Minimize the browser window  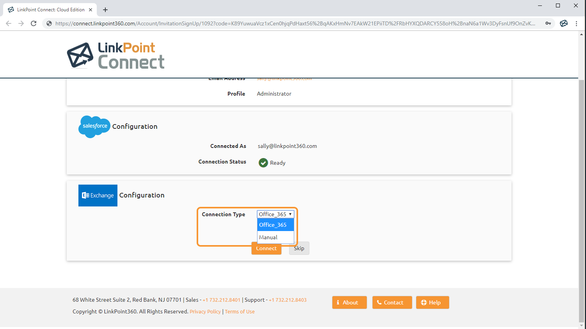pos(540,5)
